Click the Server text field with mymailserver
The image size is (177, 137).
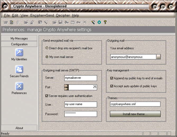tap(81, 78)
